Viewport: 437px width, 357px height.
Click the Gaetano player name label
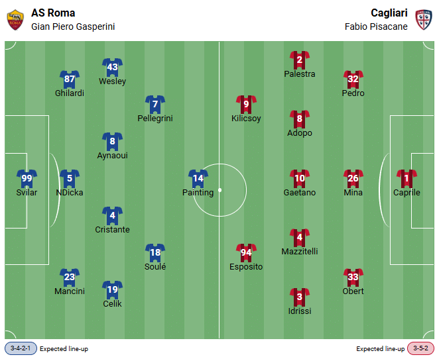300,193
